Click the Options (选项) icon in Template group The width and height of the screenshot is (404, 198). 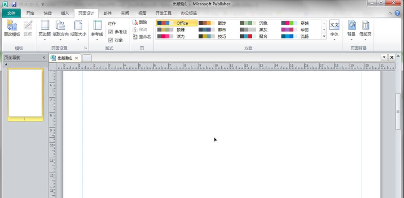point(27,26)
